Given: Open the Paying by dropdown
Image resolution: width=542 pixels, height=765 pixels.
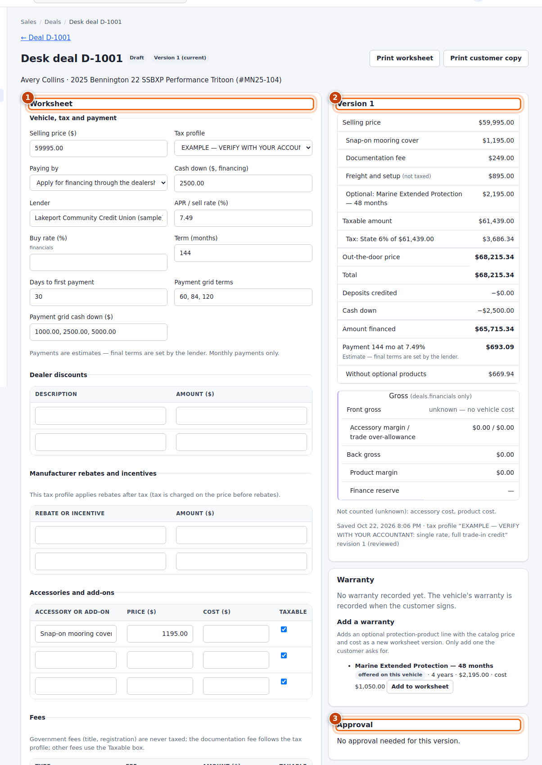Looking at the screenshot, I should pos(99,183).
